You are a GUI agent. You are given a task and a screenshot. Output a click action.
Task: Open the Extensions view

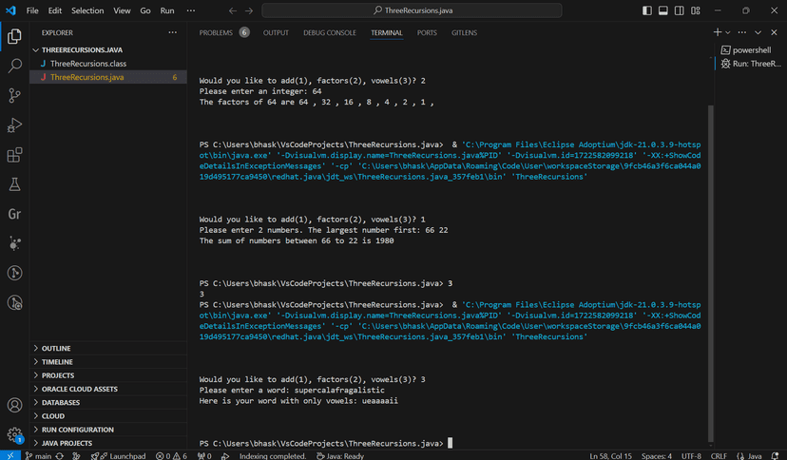[x=14, y=155]
